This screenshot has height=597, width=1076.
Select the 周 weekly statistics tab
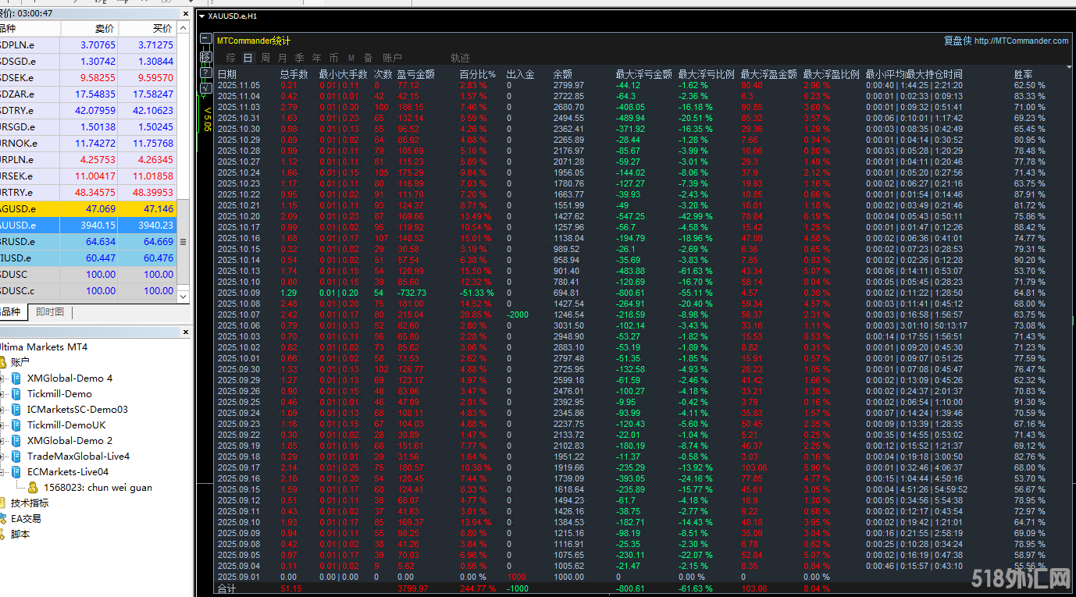tap(265, 58)
